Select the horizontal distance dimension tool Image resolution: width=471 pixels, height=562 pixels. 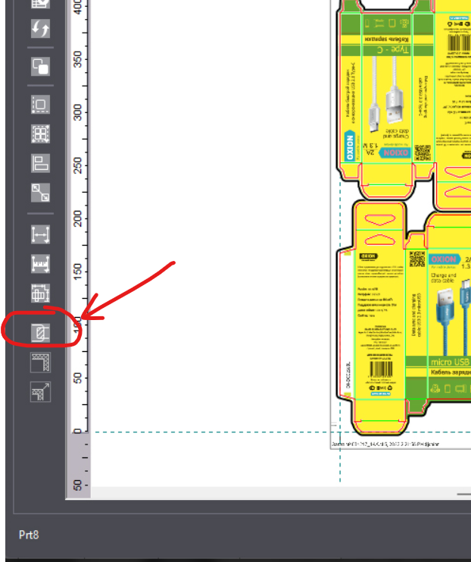40,234
